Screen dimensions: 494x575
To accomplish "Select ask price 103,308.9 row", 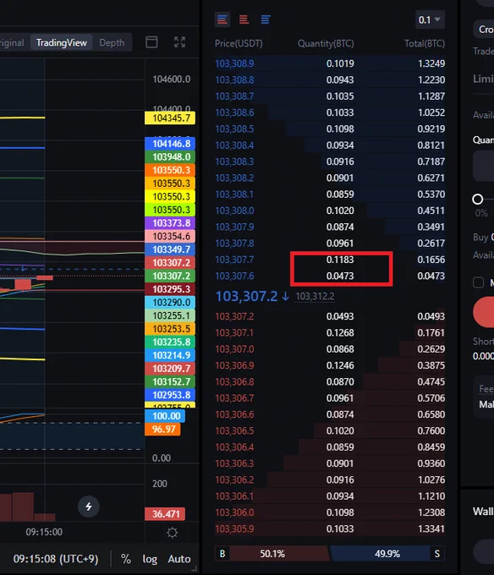I will pos(330,63).
